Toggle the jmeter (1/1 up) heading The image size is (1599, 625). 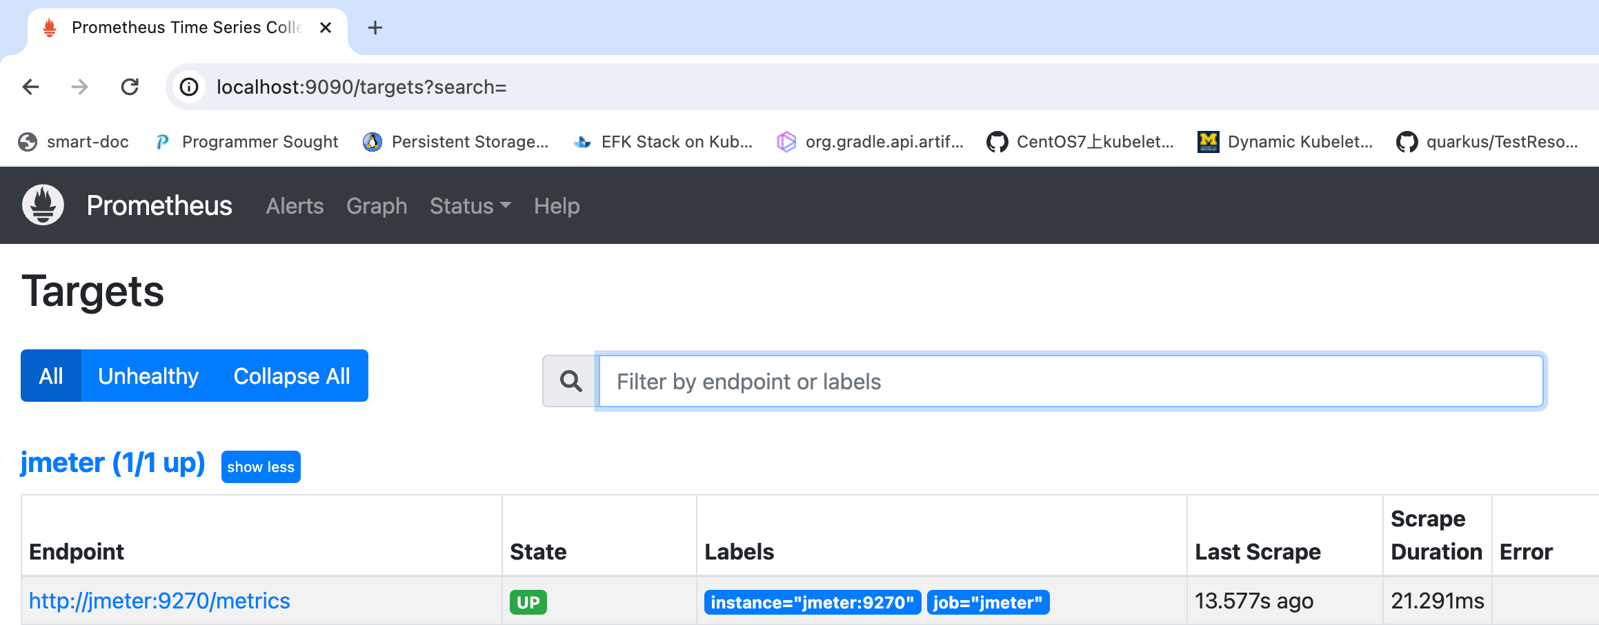click(x=113, y=463)
